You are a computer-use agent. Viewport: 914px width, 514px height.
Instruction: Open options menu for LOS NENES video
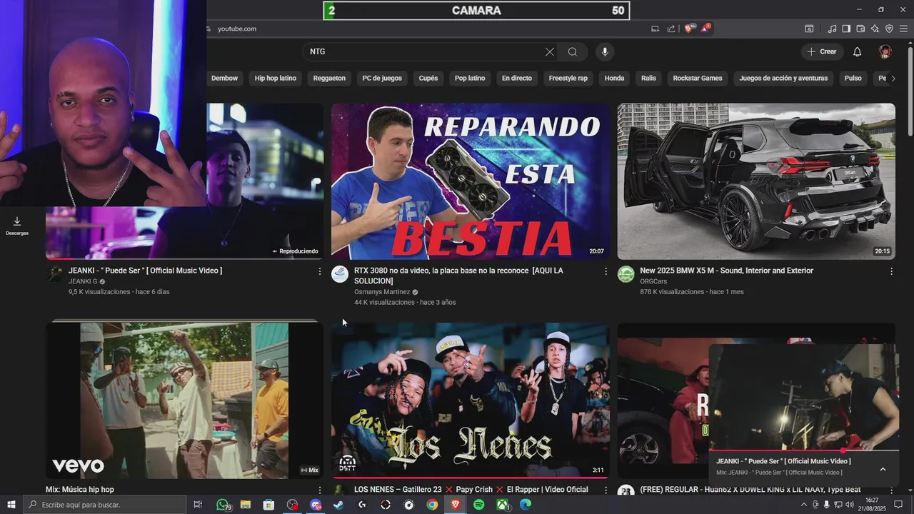(606, 490)
